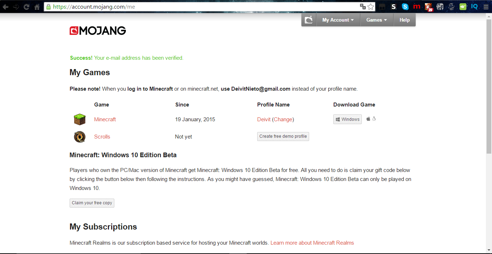
Task: Click the 'My Subscriptions' heading
Action: pos(103,227)
